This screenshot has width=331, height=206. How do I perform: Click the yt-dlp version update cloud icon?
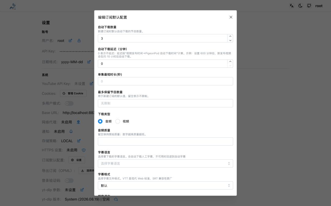click(116, 199)
